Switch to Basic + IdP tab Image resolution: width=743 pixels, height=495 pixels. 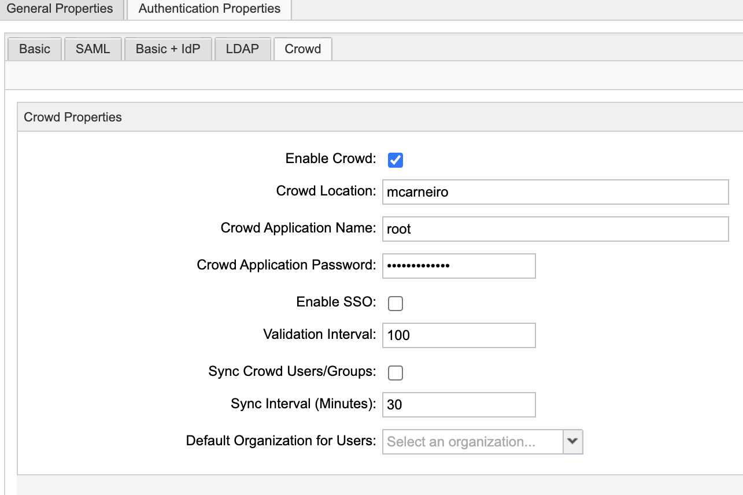[168, 49]
